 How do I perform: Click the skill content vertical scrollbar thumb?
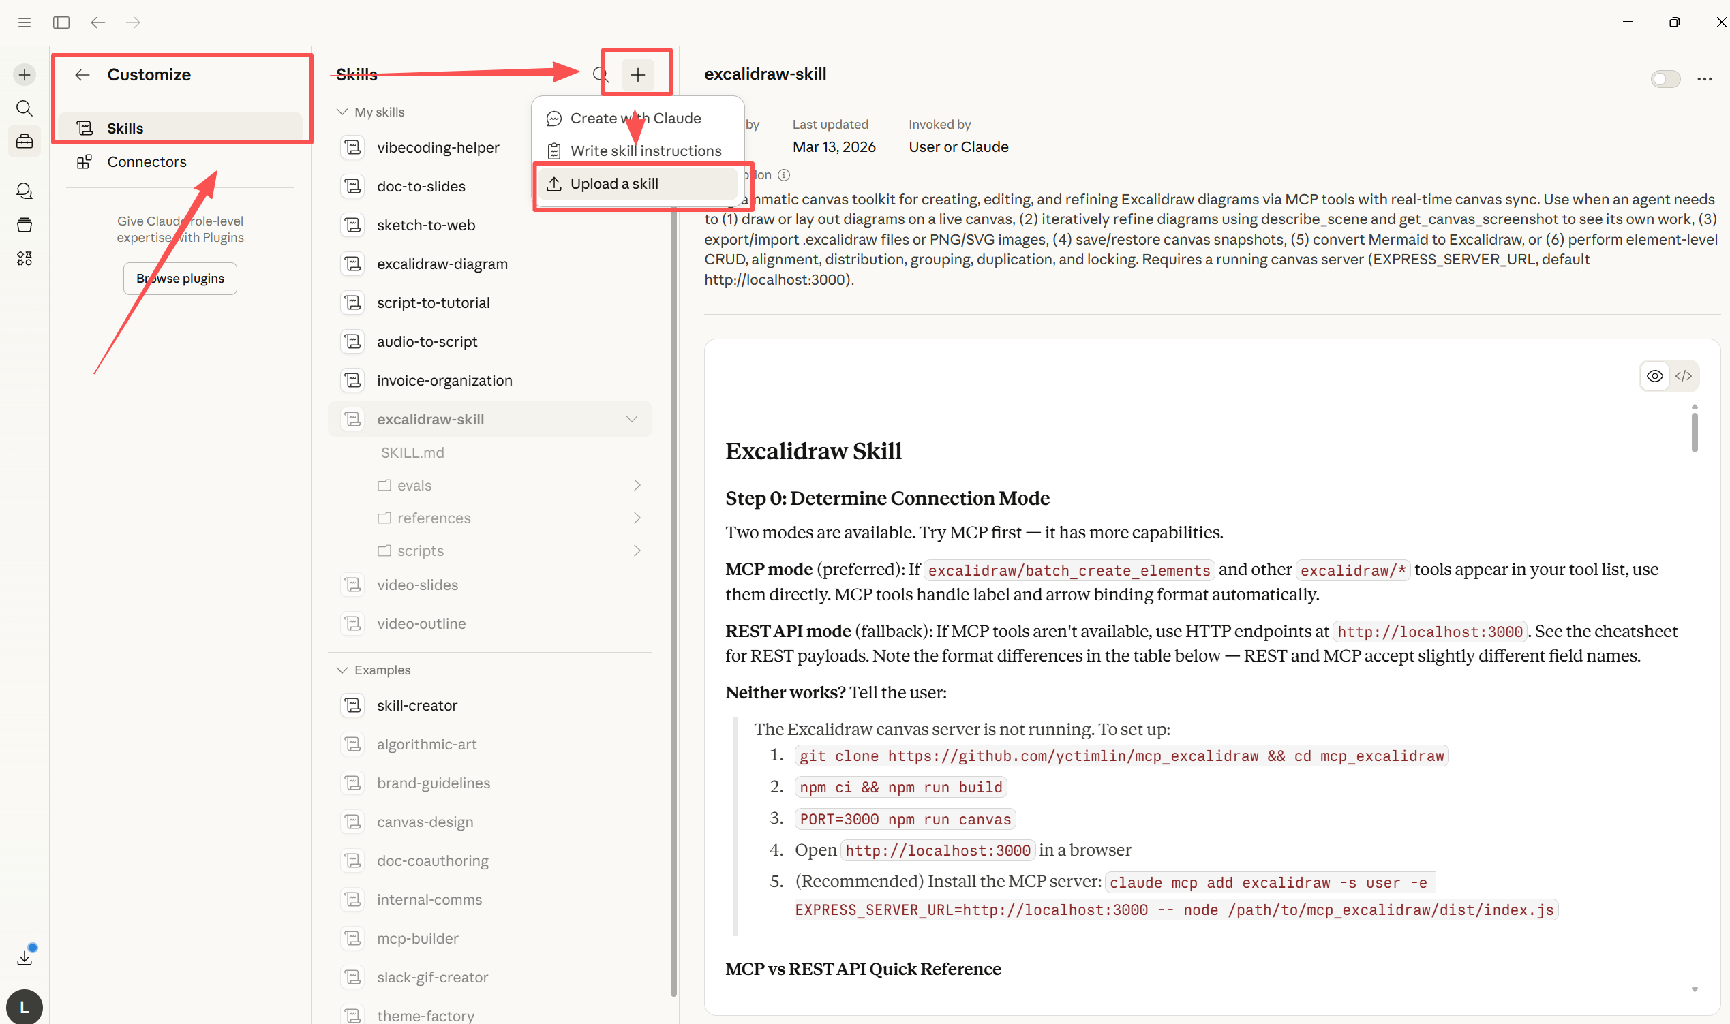(1694, 432)
